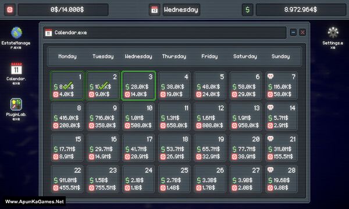Image resolution: width=349 pixels, height=209 pixels.
Task: Click the red target icon on day 10
Action: 127,126
